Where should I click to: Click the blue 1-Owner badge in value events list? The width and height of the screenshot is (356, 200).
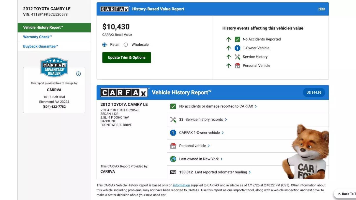pos(237,48)
